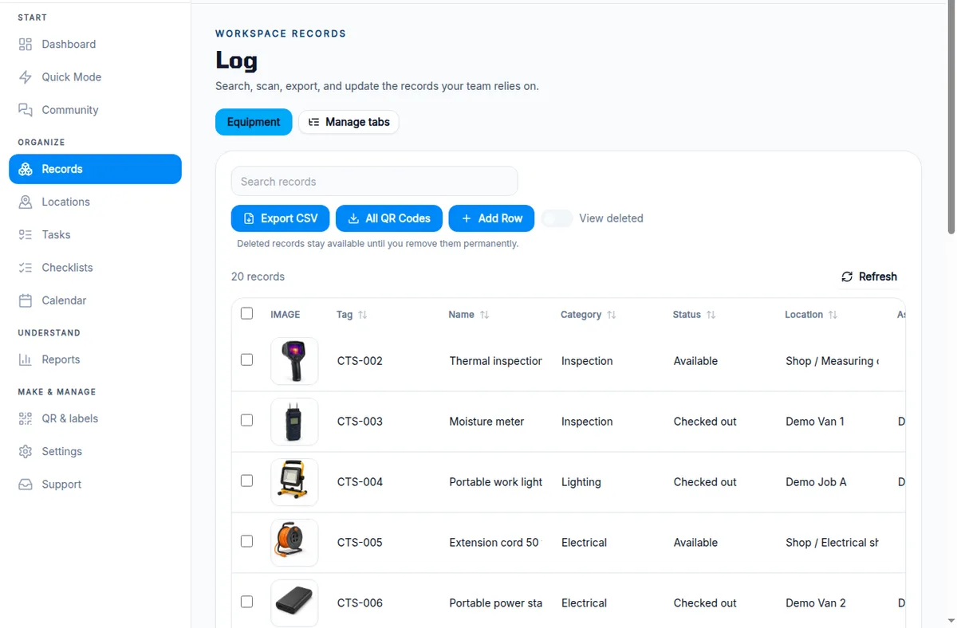Open Manage tabs

(349, 122)
